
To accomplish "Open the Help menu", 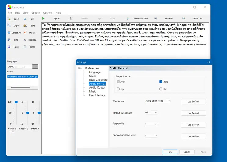I will coord(58,13).
